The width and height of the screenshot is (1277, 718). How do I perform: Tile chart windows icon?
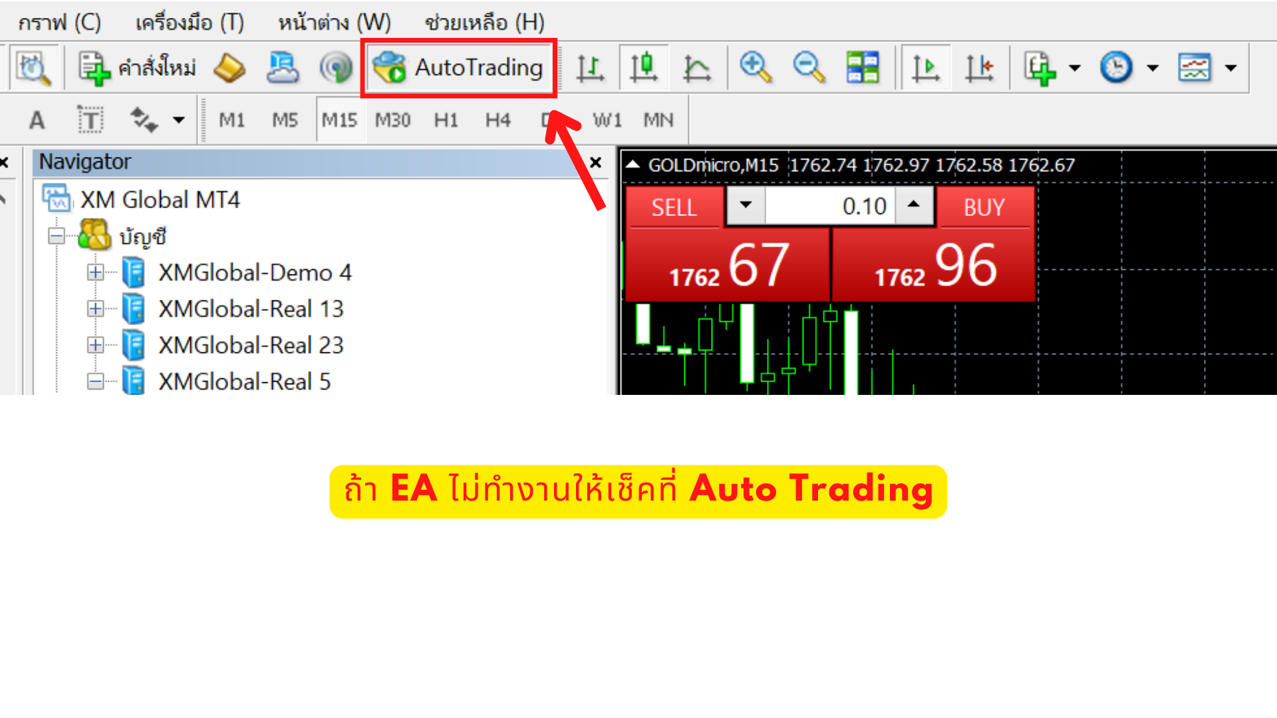coord(863,68)
